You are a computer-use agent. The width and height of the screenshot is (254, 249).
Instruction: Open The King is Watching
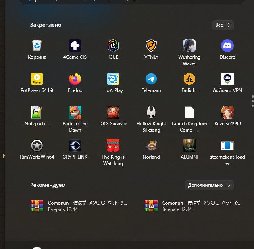click(113, 146)
